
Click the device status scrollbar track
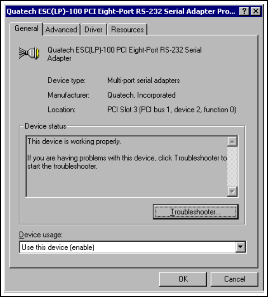point(232,166)
